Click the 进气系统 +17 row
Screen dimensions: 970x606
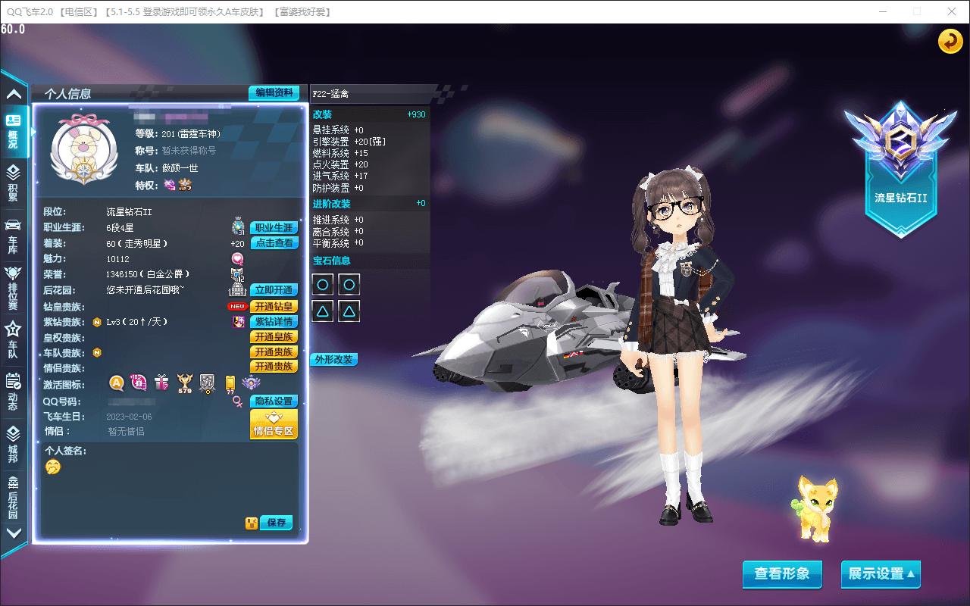coord(340,176)
